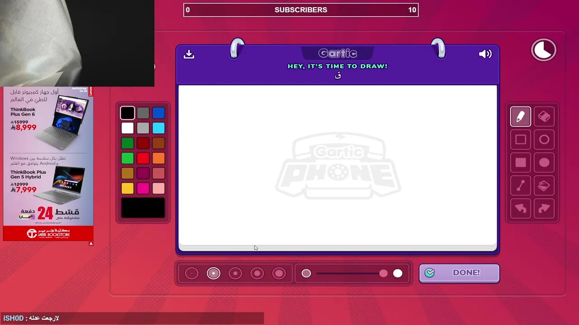Choose the outlined rectangle tool
Viewport: 579px width, 325px height.
pyautogui.click(x=521, y=140)
